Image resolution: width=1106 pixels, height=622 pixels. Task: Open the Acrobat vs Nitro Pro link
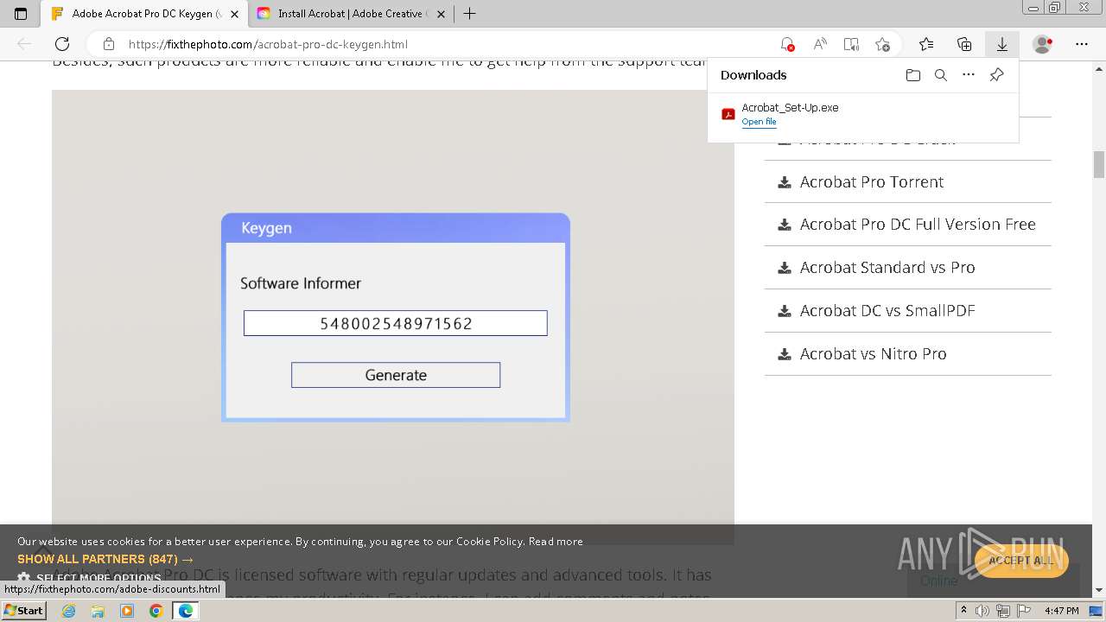(x=873, y=353)
